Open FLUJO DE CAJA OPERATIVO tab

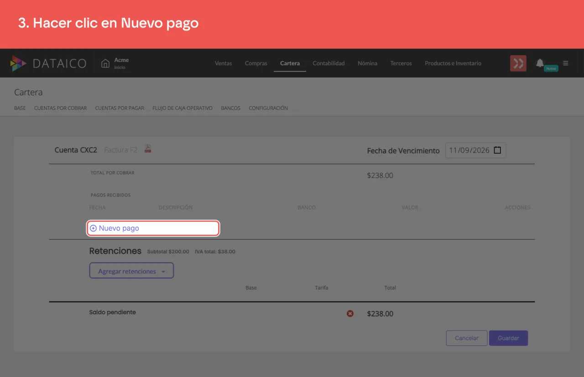click(182, 108)
